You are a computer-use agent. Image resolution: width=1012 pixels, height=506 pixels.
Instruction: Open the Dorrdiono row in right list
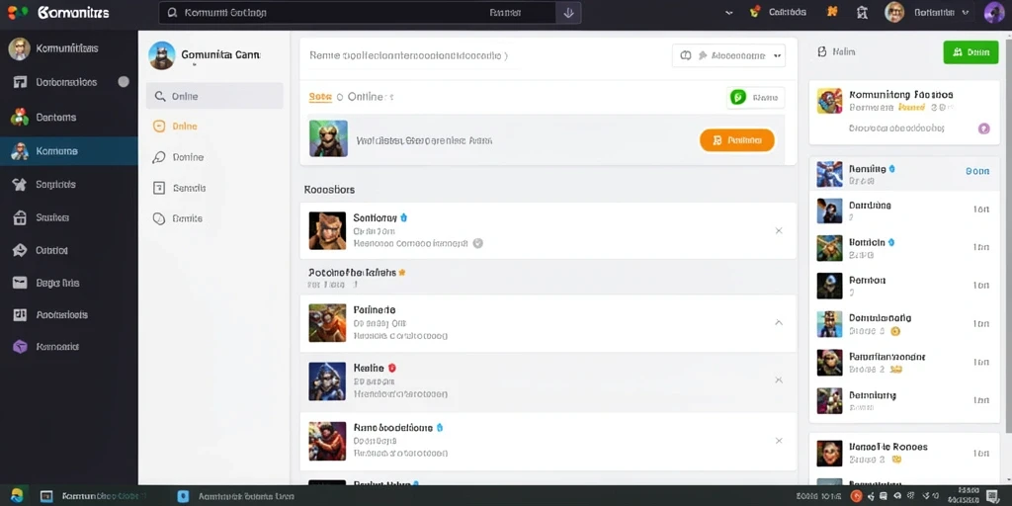tap(903, 211)
